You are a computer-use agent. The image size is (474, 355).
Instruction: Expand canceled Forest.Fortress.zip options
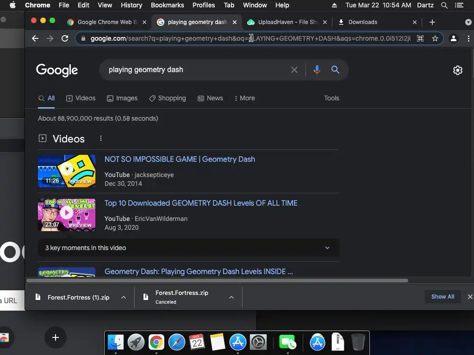[231, 297]
